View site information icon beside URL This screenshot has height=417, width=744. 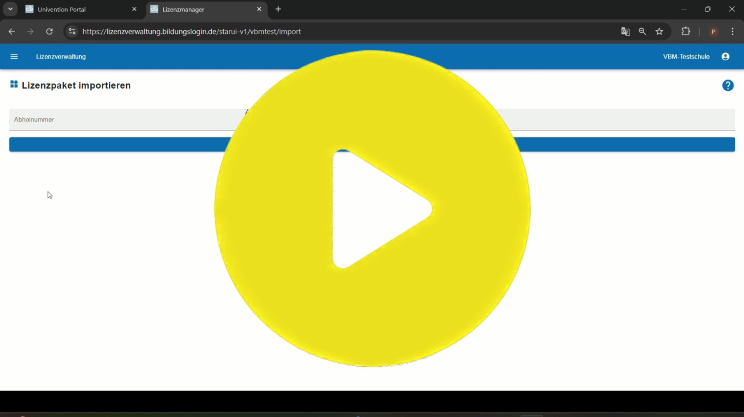[x=72, y=32]
